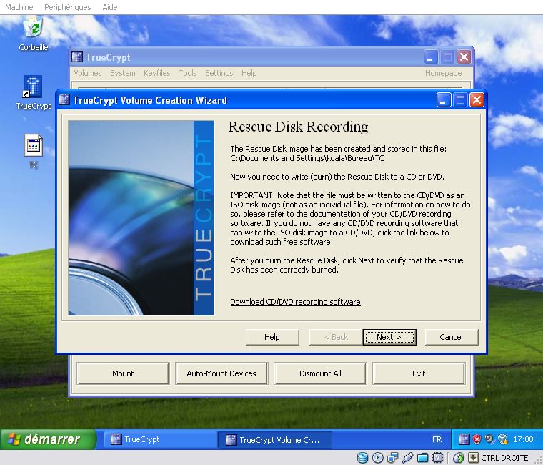Image resolution: width=543 pixels, height=465 pixels.
Task: Open the VirtualBox Périphériques menu
Action: coord(68,7)
